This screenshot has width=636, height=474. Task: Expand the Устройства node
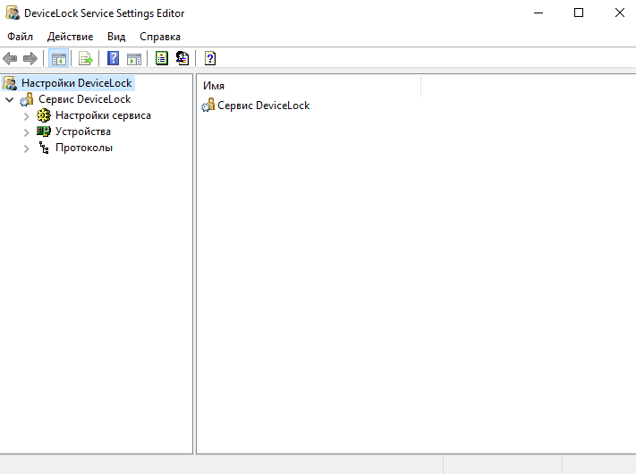click(26, 132)
